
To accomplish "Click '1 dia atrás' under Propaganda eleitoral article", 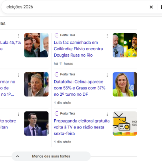I will (x=63, y=142).
